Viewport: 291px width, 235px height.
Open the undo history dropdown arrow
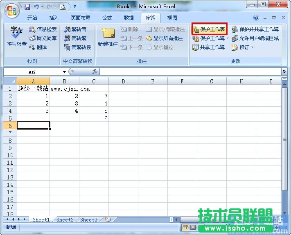click(43, 7)
